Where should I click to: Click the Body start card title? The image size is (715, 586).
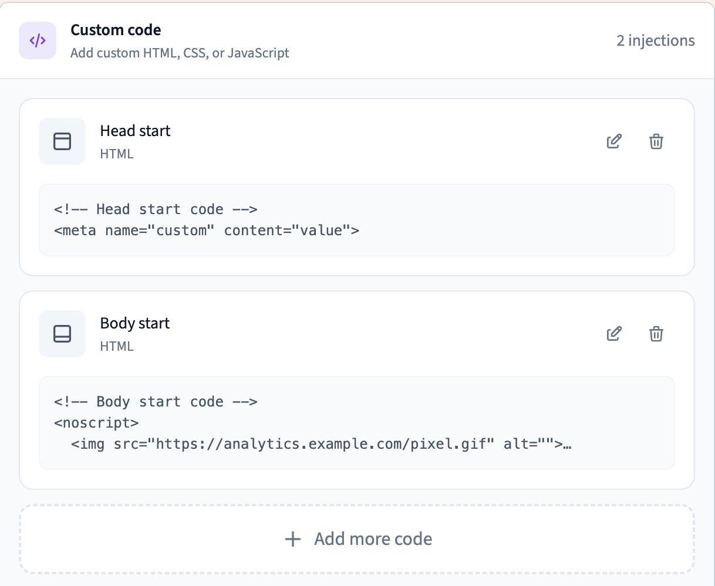tap(134, 323)
